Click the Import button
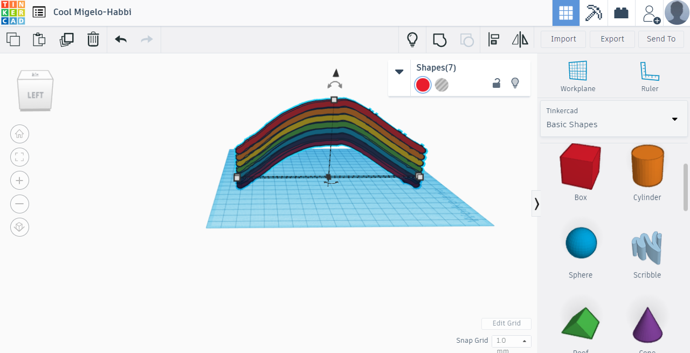Screen dimensions: 690x353 [563, 39]
